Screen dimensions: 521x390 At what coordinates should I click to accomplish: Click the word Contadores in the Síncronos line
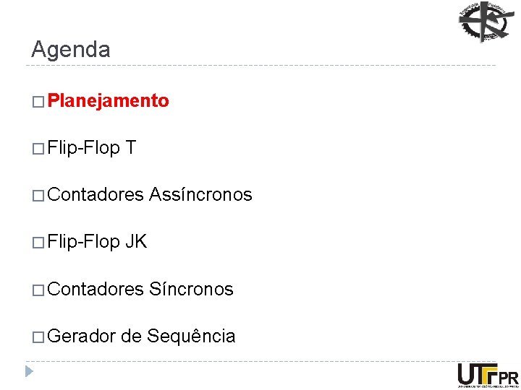[96, 290]
